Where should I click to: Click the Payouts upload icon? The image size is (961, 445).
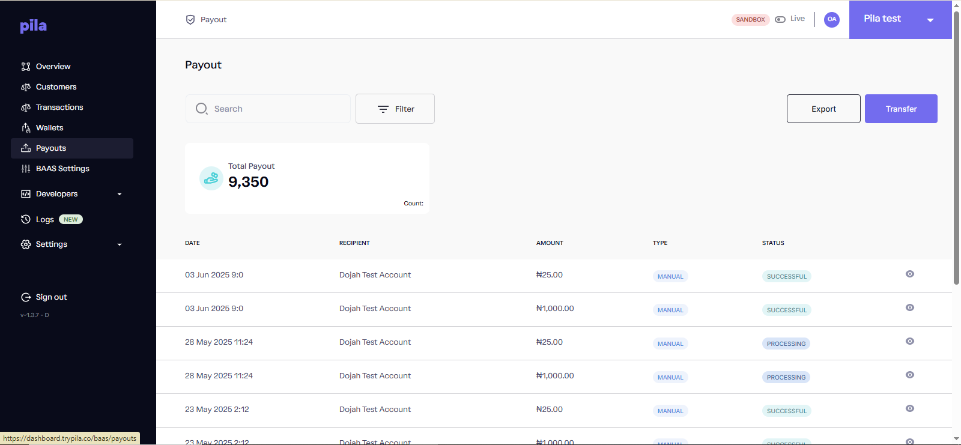26,148
